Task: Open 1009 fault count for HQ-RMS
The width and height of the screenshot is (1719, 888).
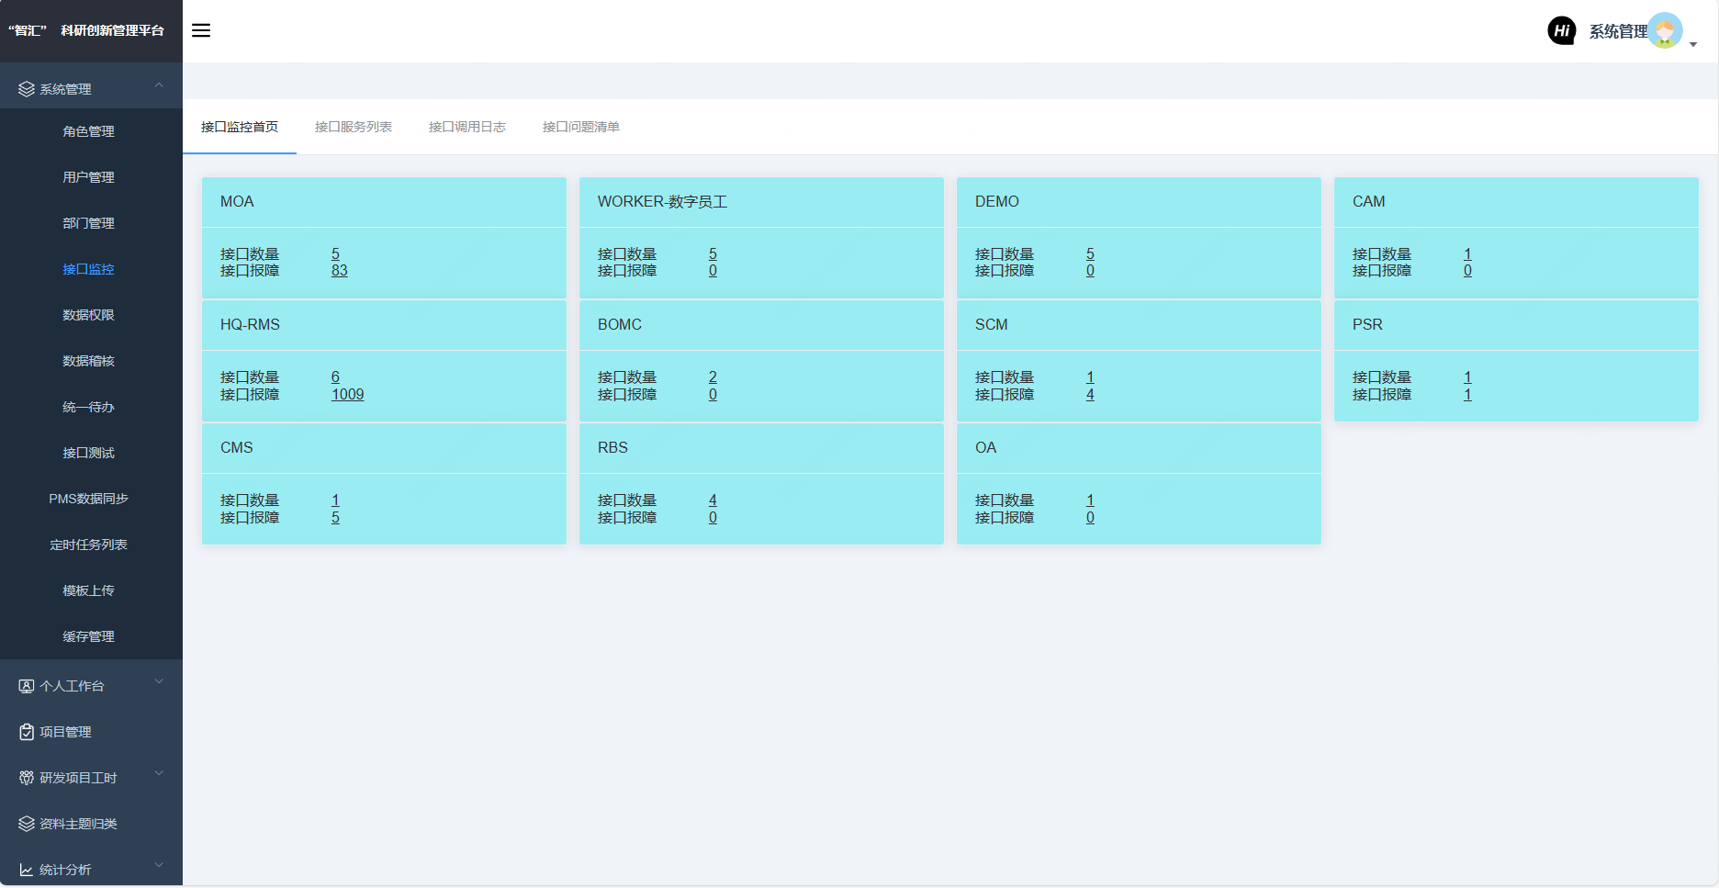Action: 347,395
